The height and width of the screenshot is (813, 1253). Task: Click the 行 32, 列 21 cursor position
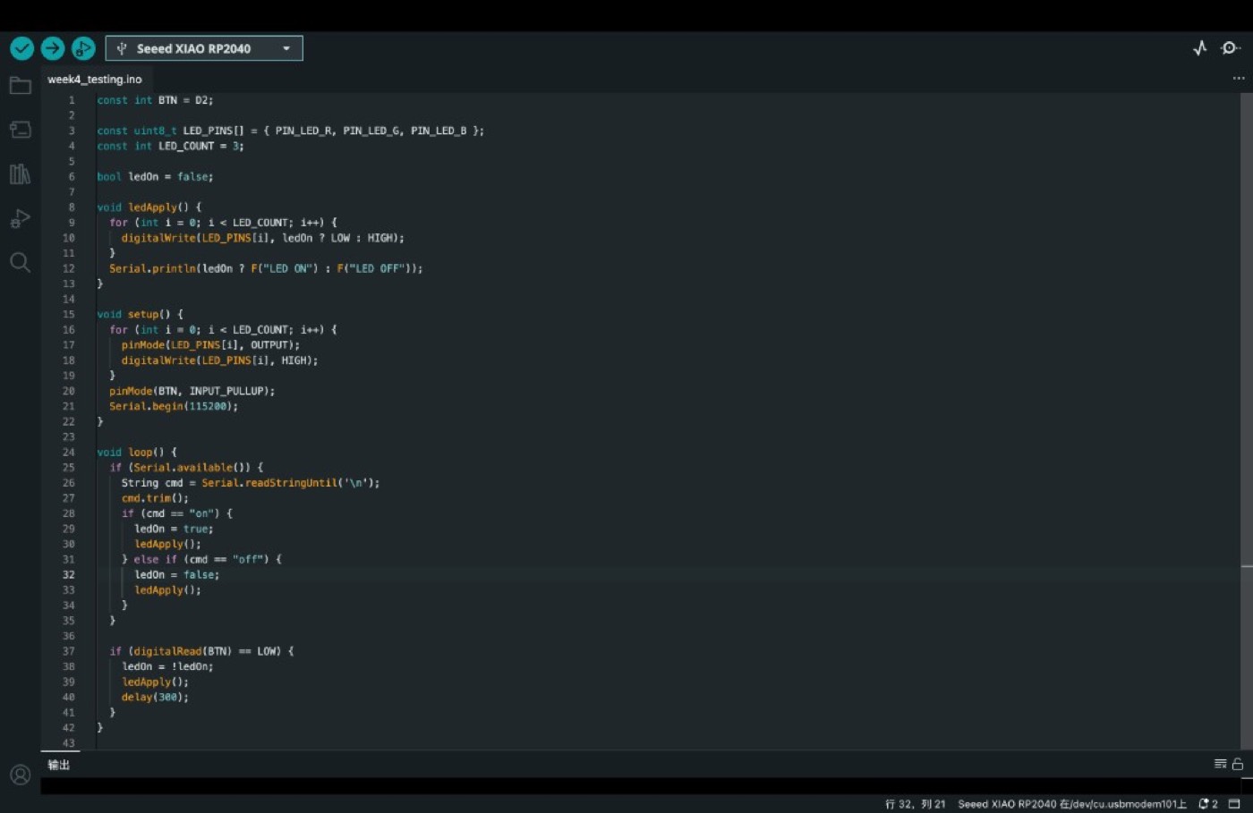(915, 804)
